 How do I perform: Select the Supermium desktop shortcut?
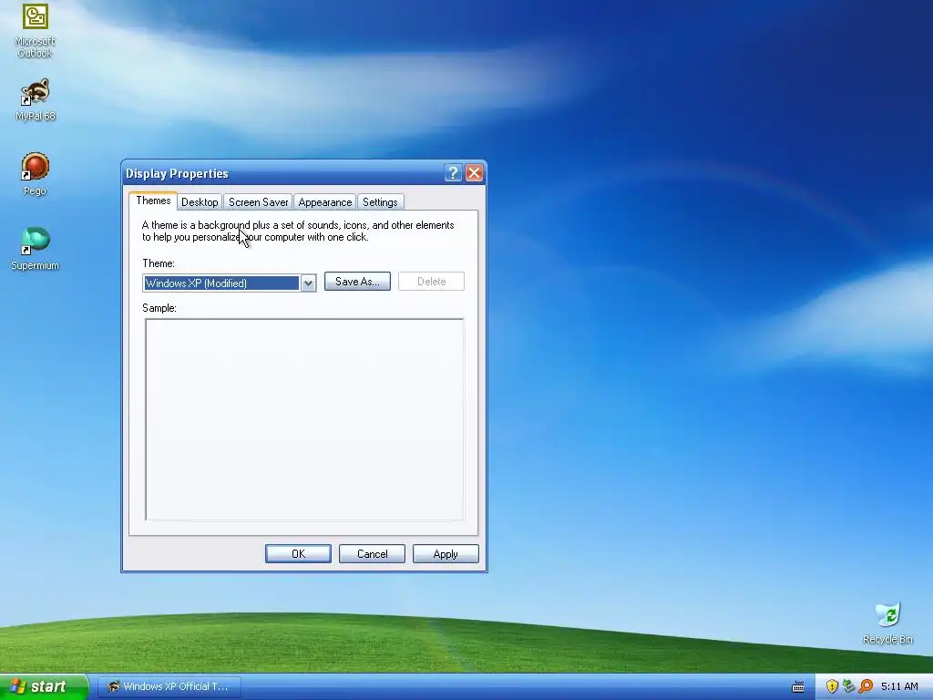click(36, 248)
